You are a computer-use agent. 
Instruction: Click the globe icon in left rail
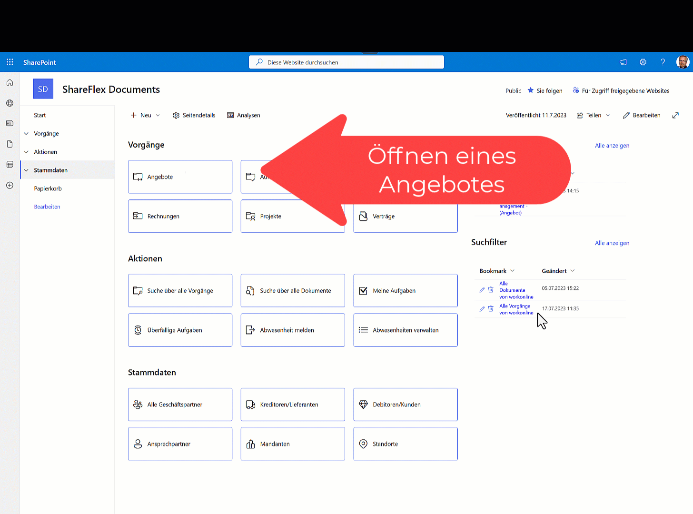[x=10, y=103]
